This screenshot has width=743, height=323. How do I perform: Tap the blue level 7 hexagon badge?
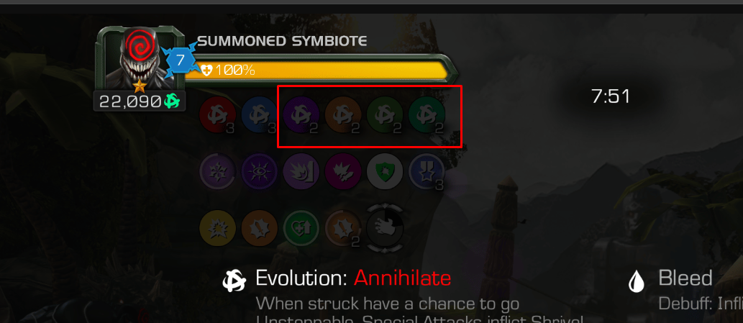click(x=180, y=60)
